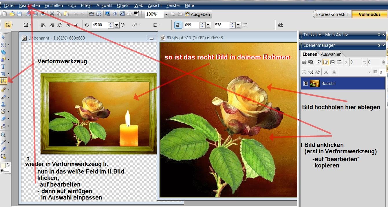
Task: Click the Ausgeben button
Action: 197,14
